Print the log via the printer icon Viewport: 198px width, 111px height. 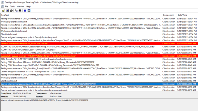(x=11, y=11)
